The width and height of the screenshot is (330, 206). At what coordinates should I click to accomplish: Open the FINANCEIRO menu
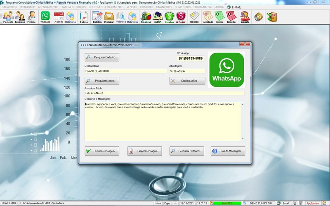point(164,7)
